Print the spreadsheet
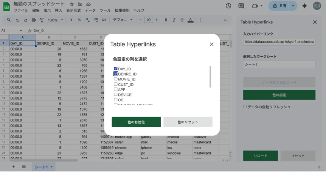This screenshot has height=172, width=326. (x=34, y=20)
